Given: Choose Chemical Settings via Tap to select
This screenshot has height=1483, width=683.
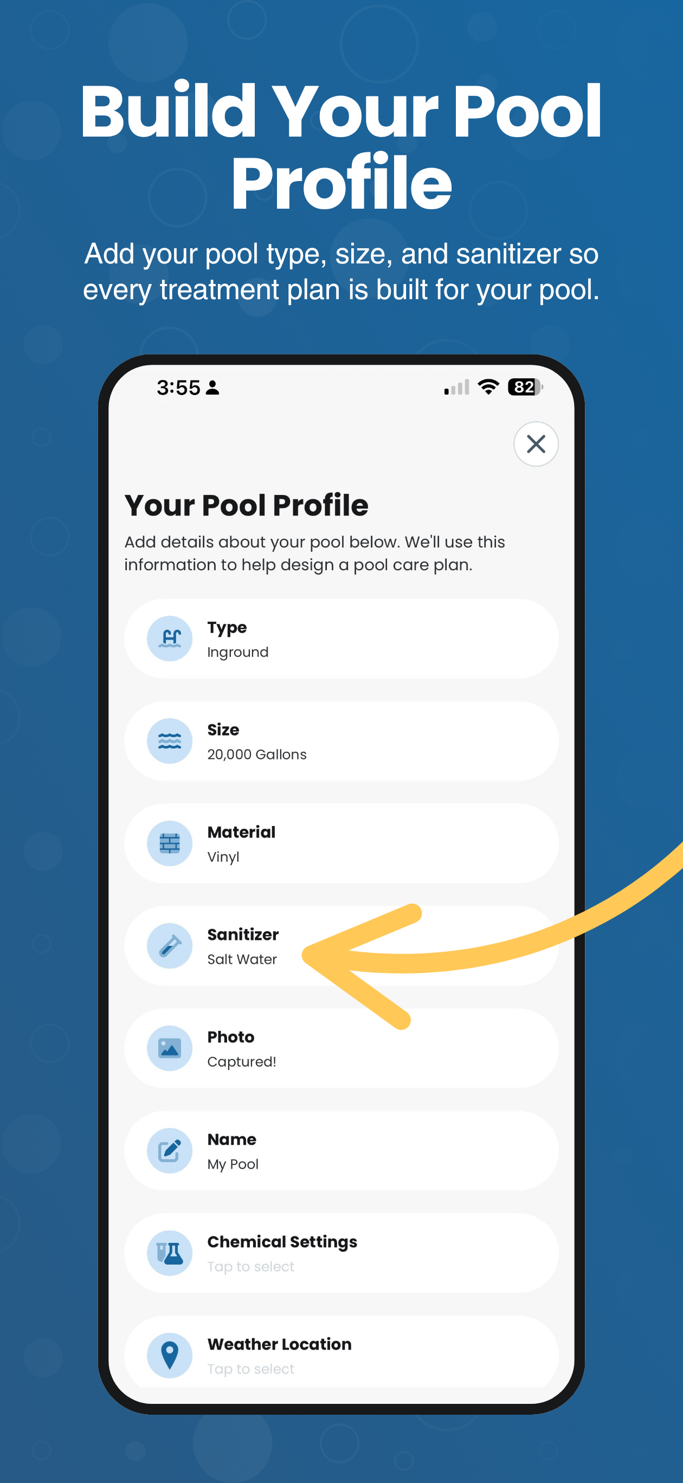Looking at the screenshot, I should (341, 1253).
